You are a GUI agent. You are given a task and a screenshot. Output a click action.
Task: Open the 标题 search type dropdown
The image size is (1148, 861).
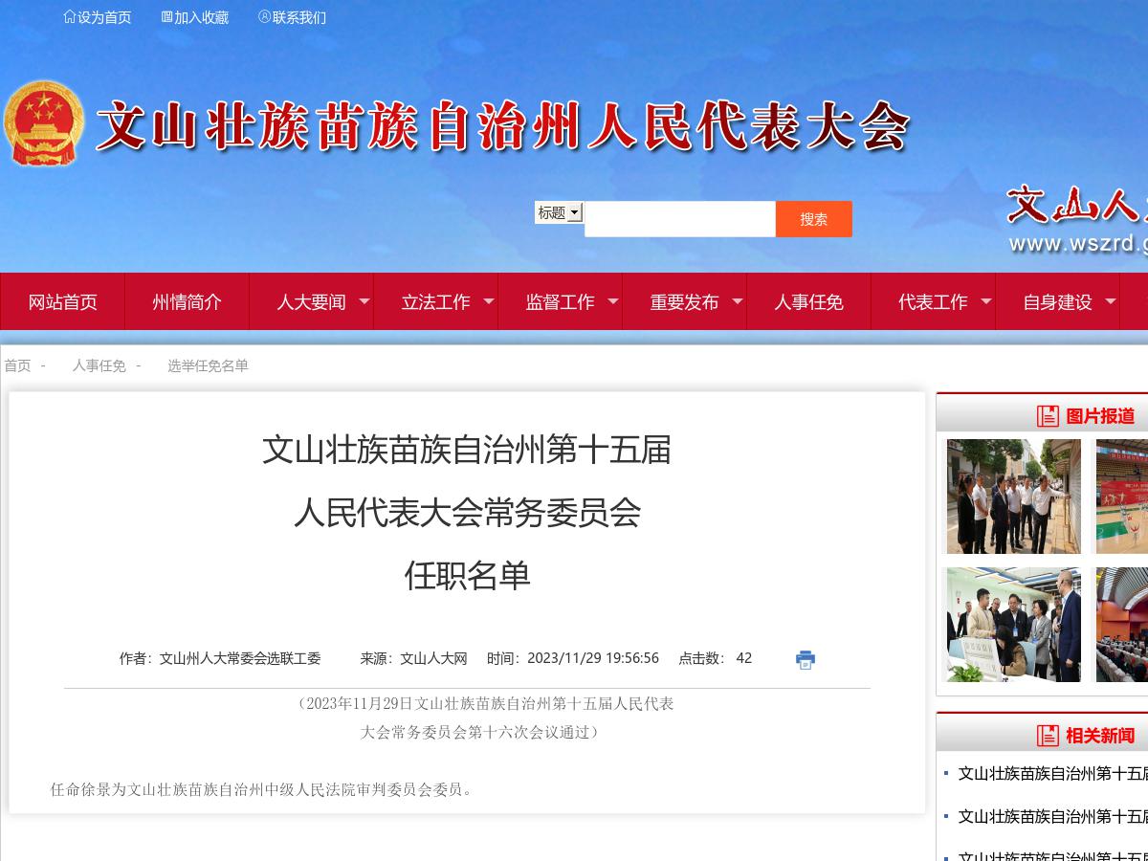559,212
